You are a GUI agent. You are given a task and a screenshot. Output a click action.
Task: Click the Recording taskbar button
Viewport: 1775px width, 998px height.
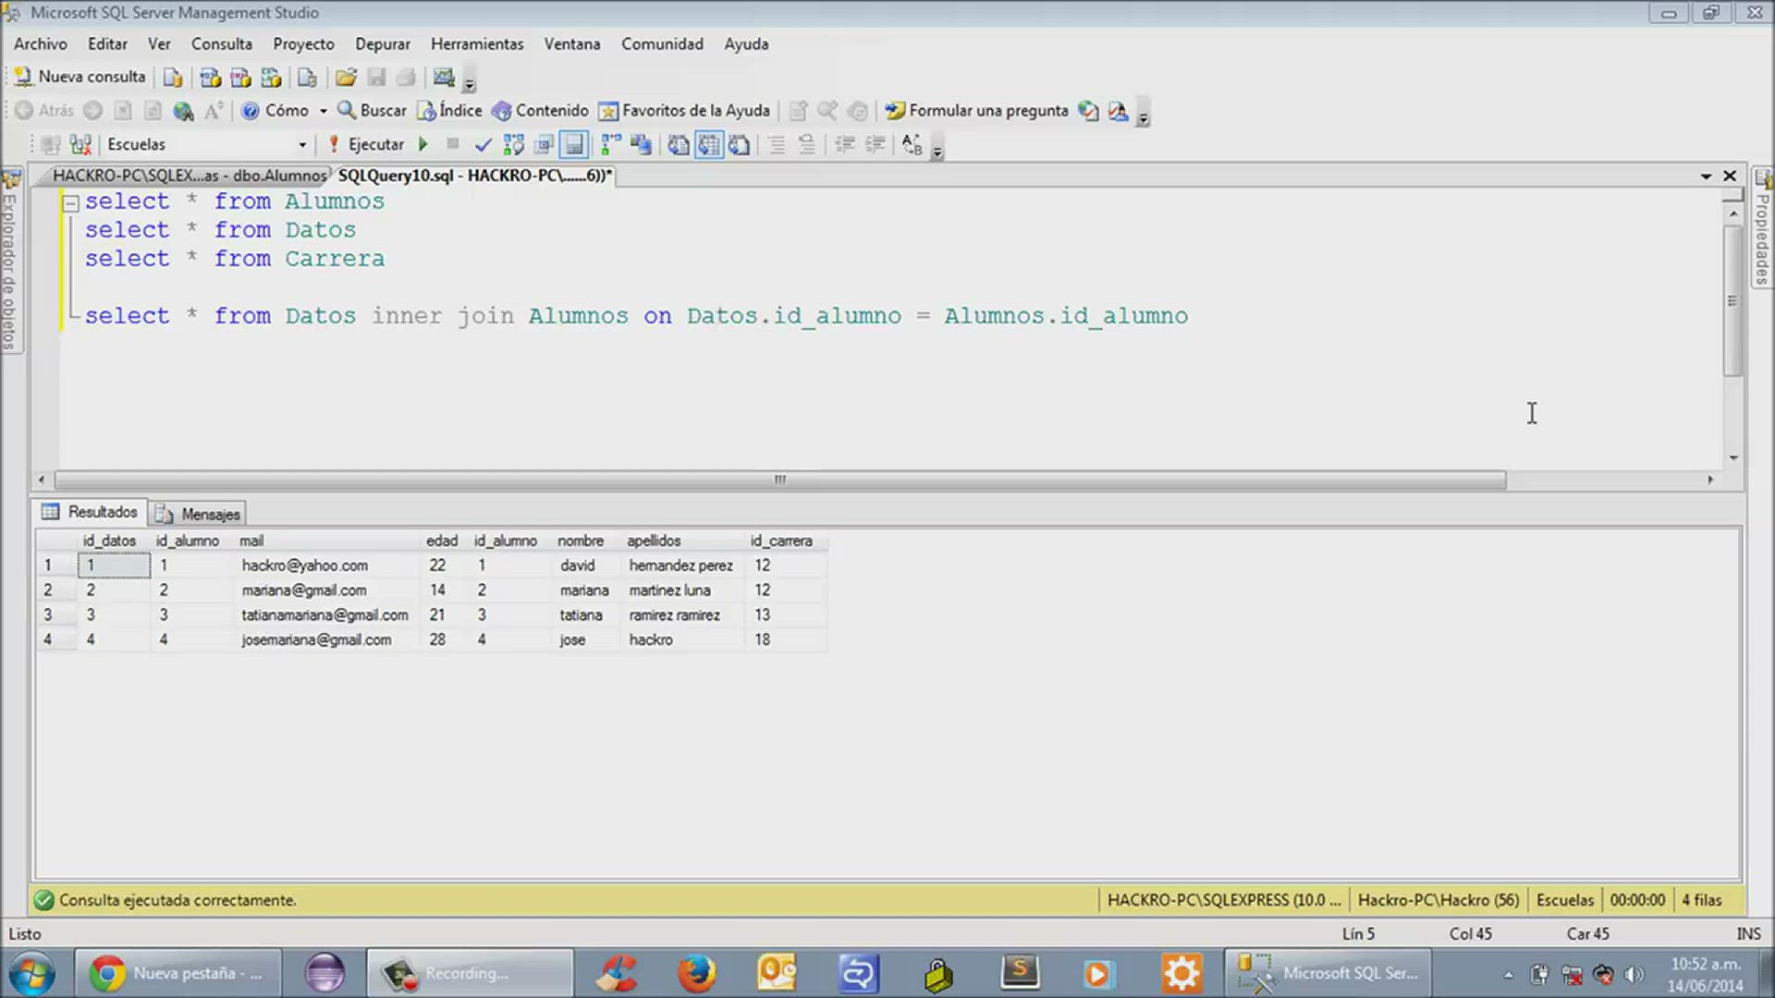pyautogui.click(x=470, y=973)
